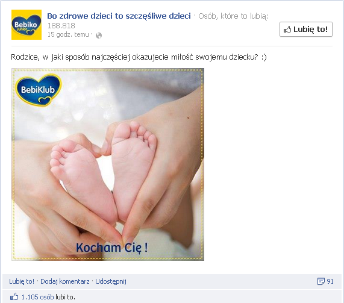344x303 pixels.
Task: Open the baby feet heart photo
Action: (x=108, y=164)
